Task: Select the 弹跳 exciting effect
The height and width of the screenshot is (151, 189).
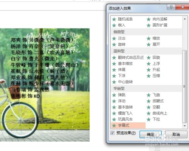Action: click(119, 95)
